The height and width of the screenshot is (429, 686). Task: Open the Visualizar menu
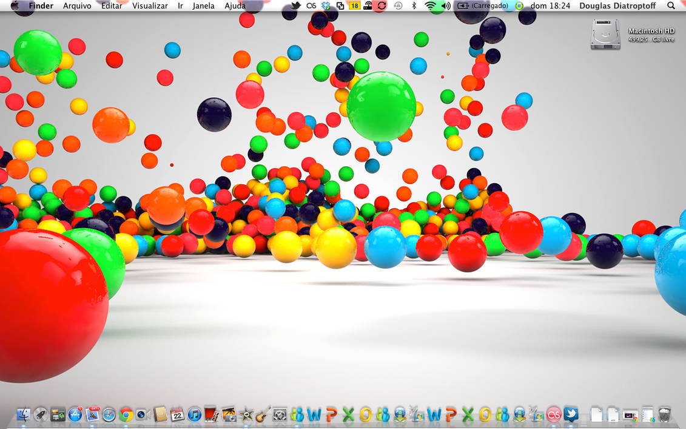click(x=150, y=5)
